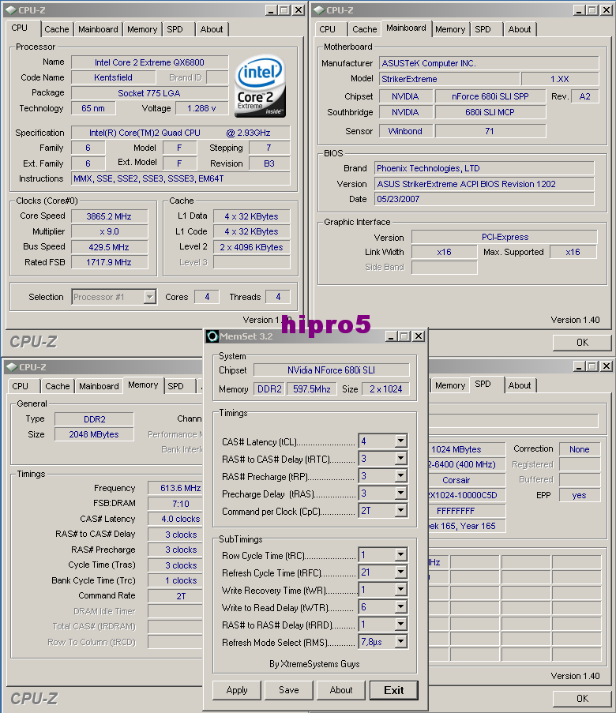Click the MemSet Apply button

237,690
